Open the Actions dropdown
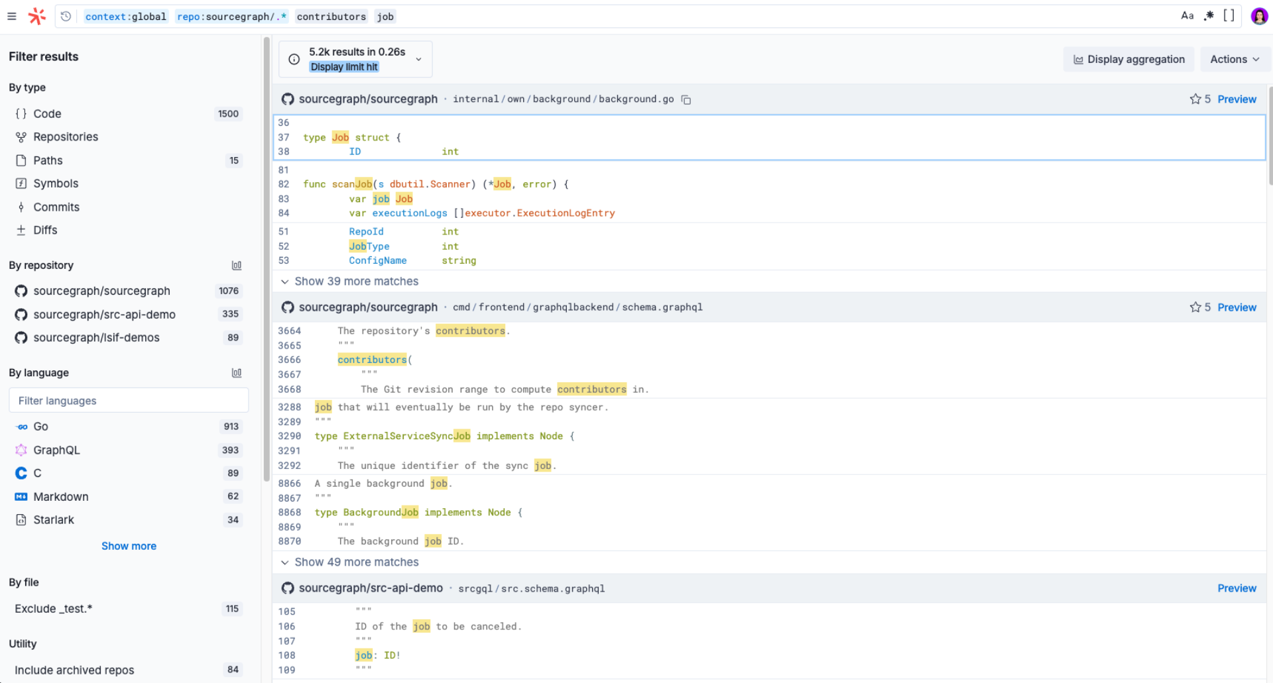This screenshot has width=1273, height=683. click(x=1235, y=59)
